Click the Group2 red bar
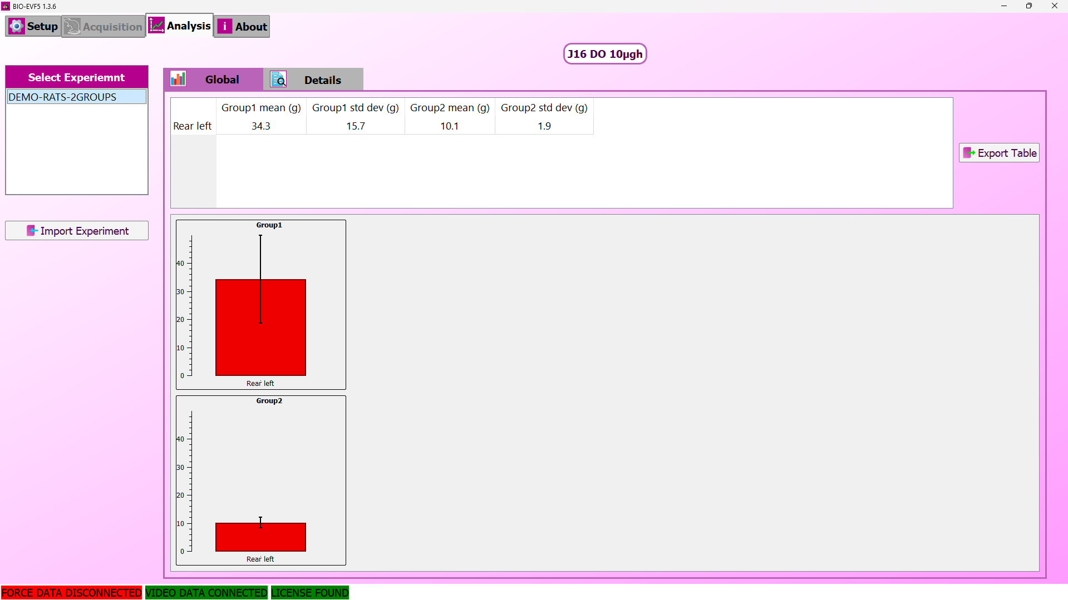 click(239, 538)
